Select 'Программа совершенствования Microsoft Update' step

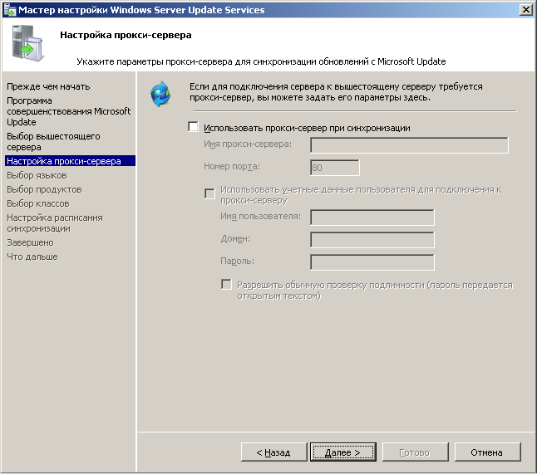68,111
